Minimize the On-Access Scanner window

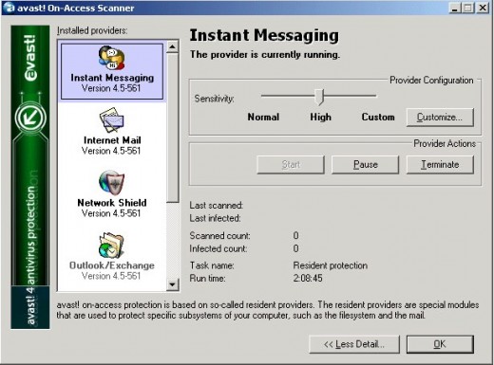point(455,8)
